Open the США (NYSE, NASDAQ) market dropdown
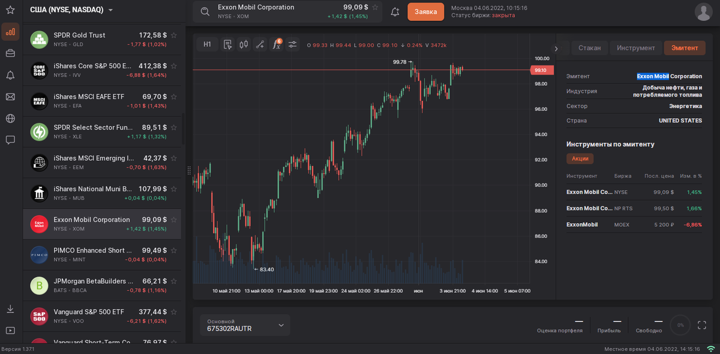This screenshot has width=720, height=354. pos(72,10)
